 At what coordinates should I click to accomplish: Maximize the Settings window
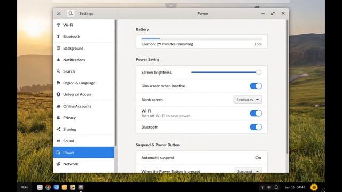pyautogui.click(x=273, y=13)
